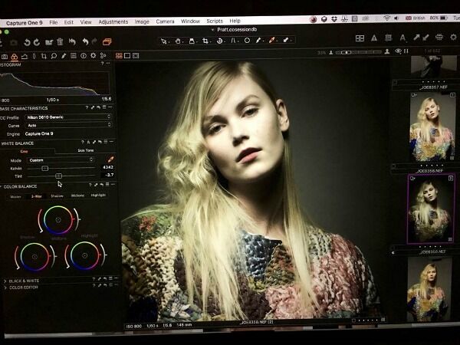Screen dimensions: 460x345
Task: Open the Adjustments menu
Action: point(113,21)
